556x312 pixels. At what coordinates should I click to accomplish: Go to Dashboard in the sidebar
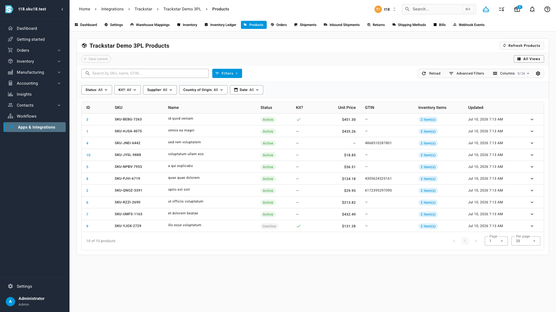35,28
